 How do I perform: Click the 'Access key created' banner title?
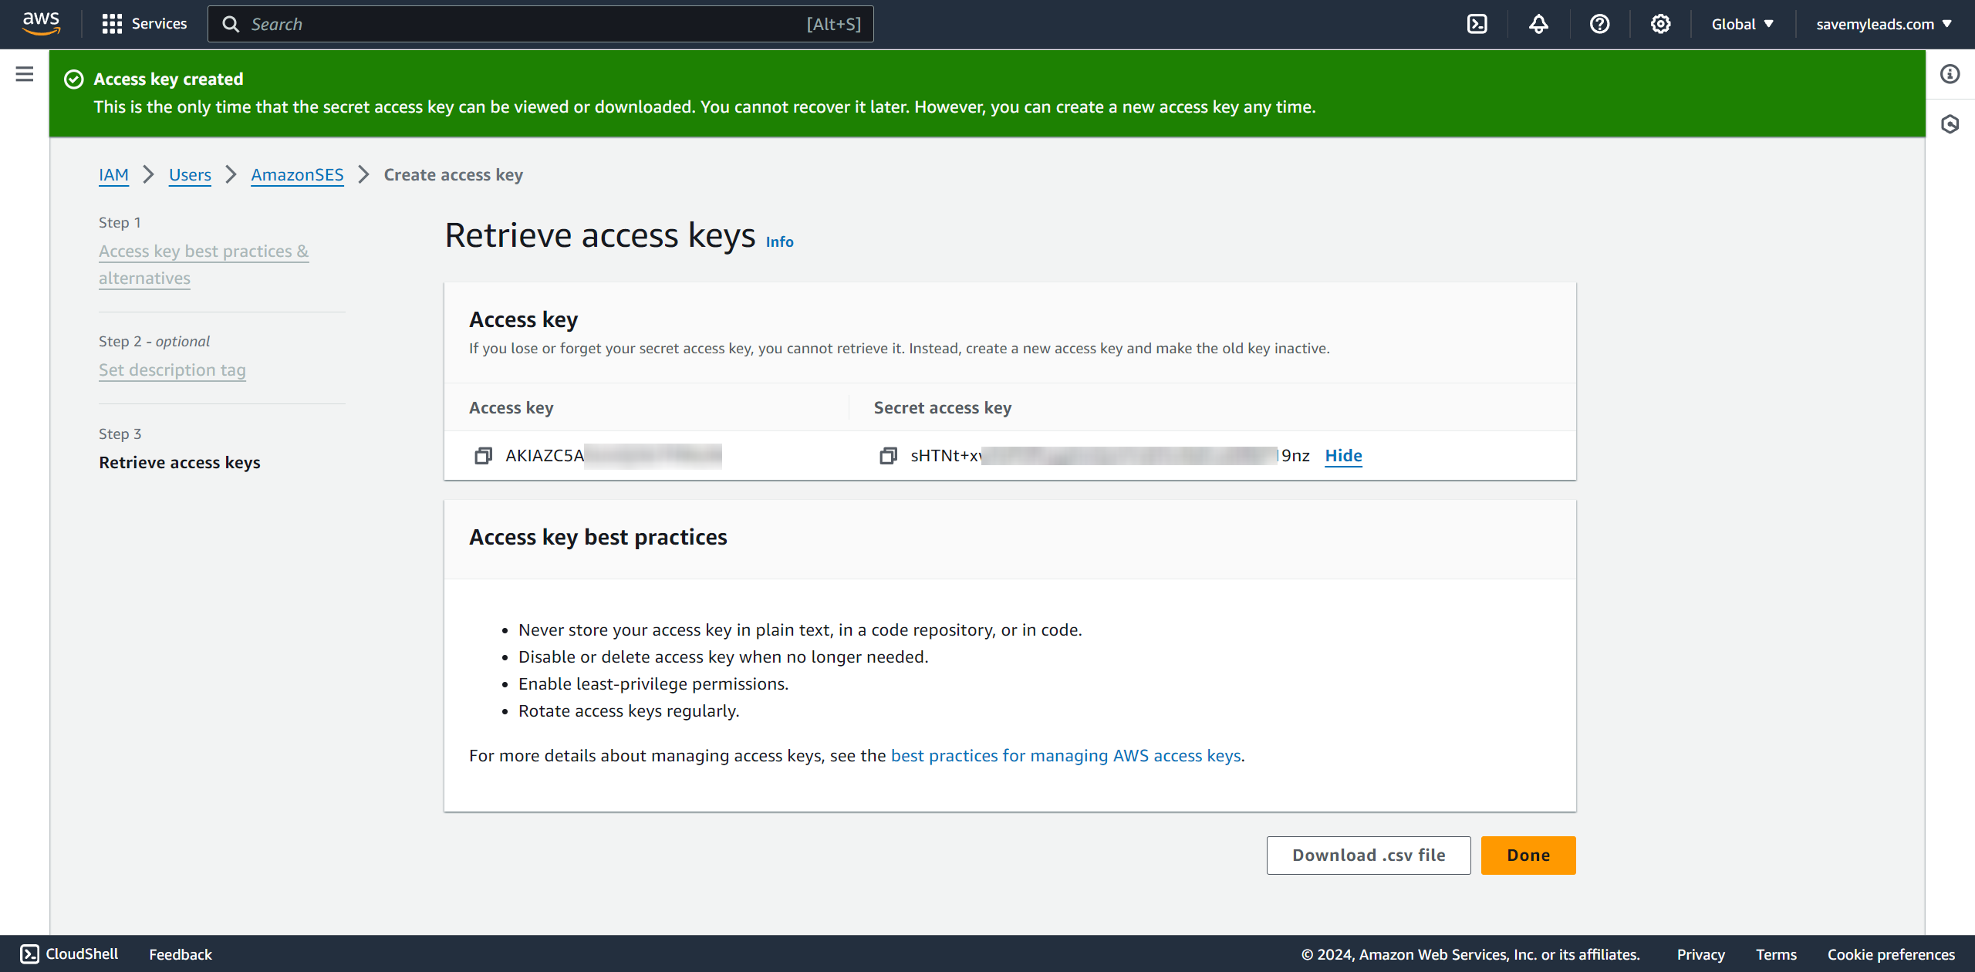point(168,79)
